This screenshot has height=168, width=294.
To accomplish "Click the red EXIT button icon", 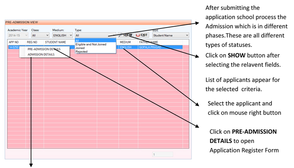I will pyautogui.click(x=138, y=35).
